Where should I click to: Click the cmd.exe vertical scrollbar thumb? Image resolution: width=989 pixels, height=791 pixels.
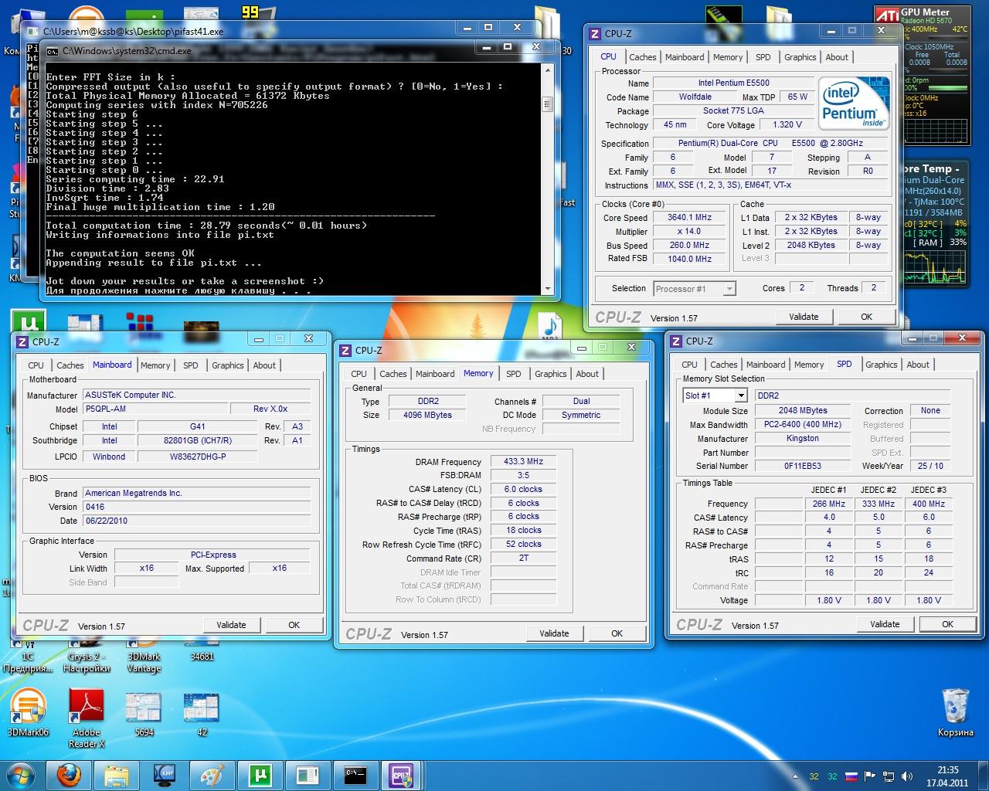548,104
